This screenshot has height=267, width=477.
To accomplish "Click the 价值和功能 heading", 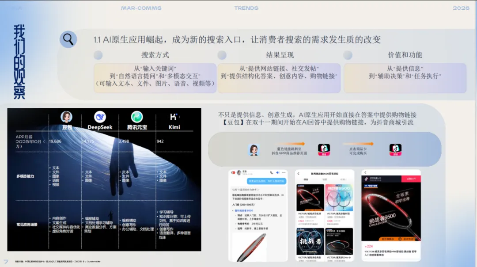I will (405, 55).
